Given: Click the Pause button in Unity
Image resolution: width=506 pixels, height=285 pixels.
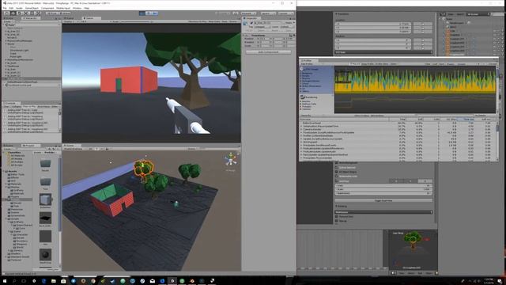Looking at the screenshot, I should 149,13.
